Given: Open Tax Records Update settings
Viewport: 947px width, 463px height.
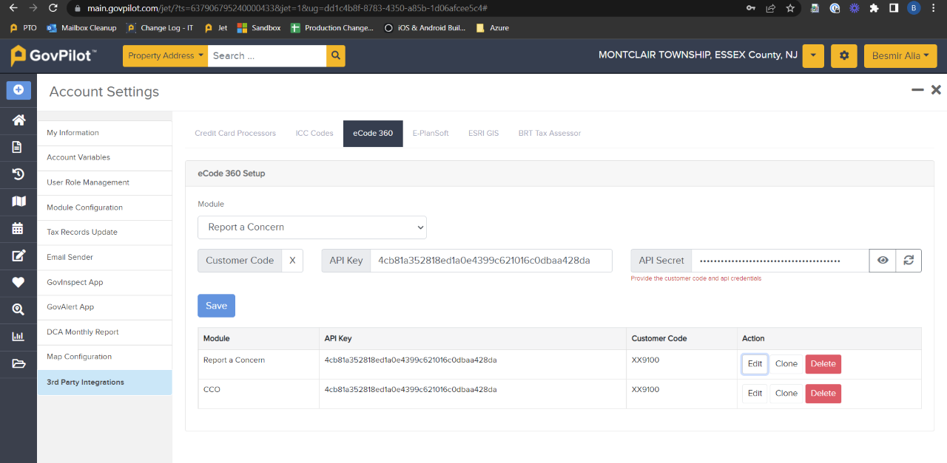Looking at the screenshot, I should coord(104,232).
